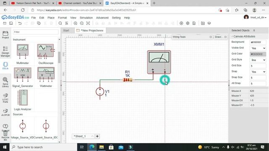Viewport: 269px width, 151px height.
Task: Open the Place menu
Action: tap(51, 18)
